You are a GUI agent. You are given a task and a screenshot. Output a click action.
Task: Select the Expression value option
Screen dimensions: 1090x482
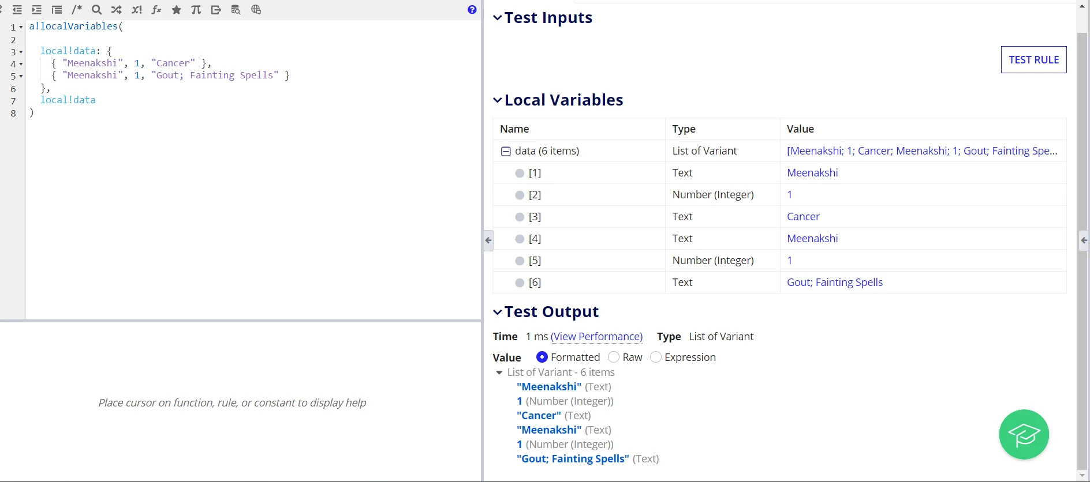(656, 357)
